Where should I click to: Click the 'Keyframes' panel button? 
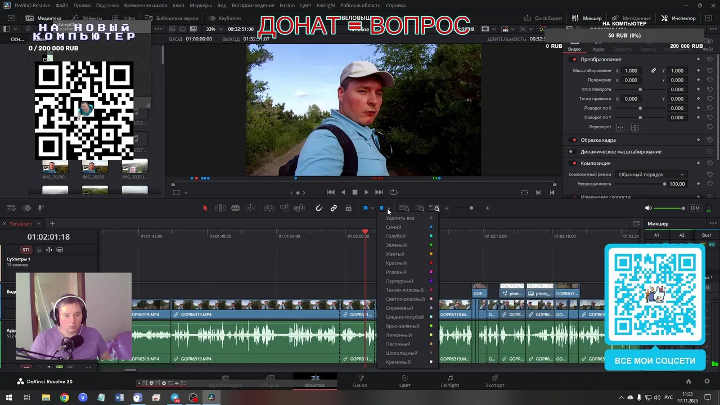[x=225, y=18]
